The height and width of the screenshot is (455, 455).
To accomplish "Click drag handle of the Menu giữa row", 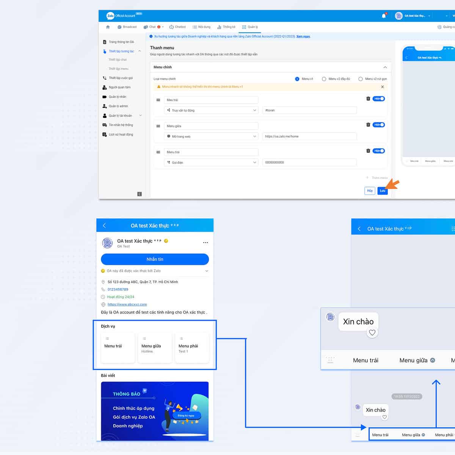I will click(x=158, y=126).
